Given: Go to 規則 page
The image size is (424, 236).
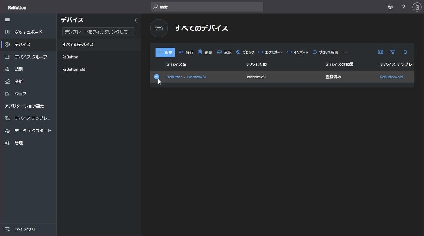Looking at the screenshot, I should [28, 69].
